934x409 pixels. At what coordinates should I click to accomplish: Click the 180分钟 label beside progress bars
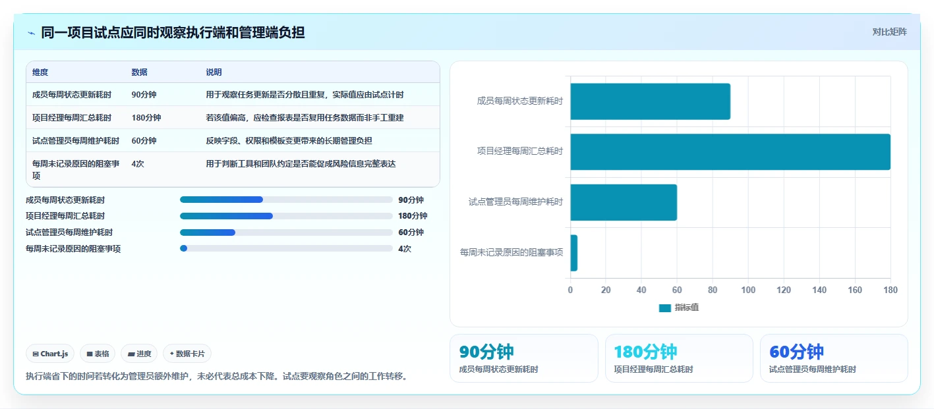[413, 216]
